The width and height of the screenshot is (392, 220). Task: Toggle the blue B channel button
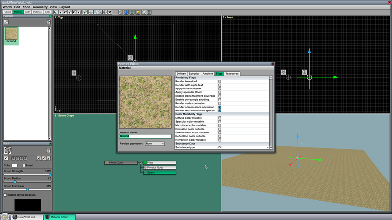click(21, 158)
